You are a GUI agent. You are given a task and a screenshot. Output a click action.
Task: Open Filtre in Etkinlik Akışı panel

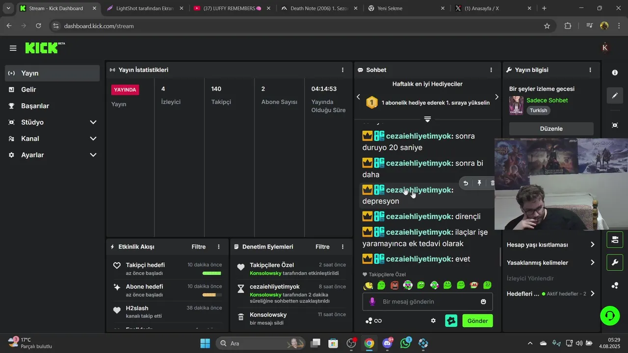click(199, 247)
